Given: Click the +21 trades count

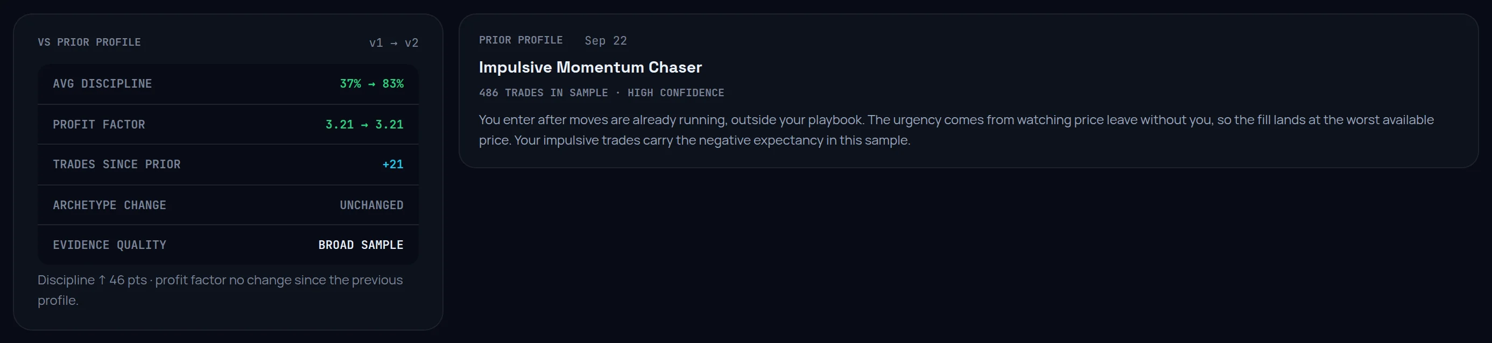Looking at the screenshot, I should coord(393,165).
